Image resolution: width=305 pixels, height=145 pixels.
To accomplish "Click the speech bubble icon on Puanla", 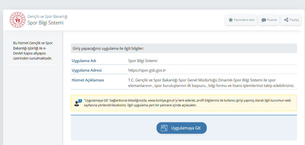I will pyautogui.click(x=264, y=20).
